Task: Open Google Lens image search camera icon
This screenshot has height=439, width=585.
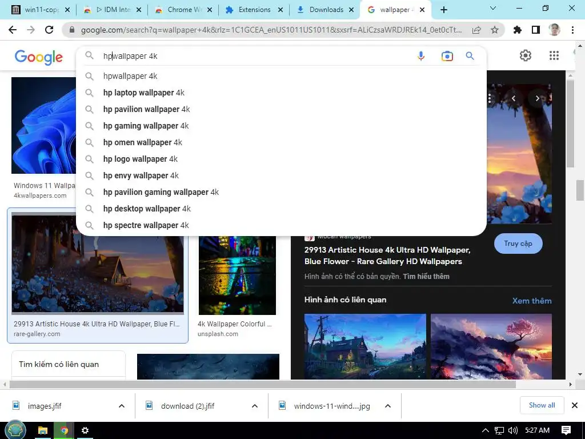Action: [x=447, y=56]
